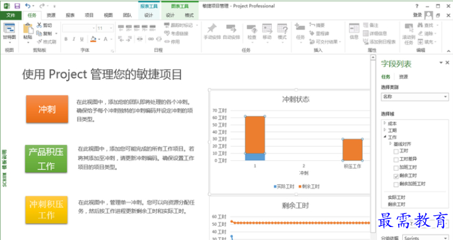Enable the 加班工时 checkbox

(396, 168)
